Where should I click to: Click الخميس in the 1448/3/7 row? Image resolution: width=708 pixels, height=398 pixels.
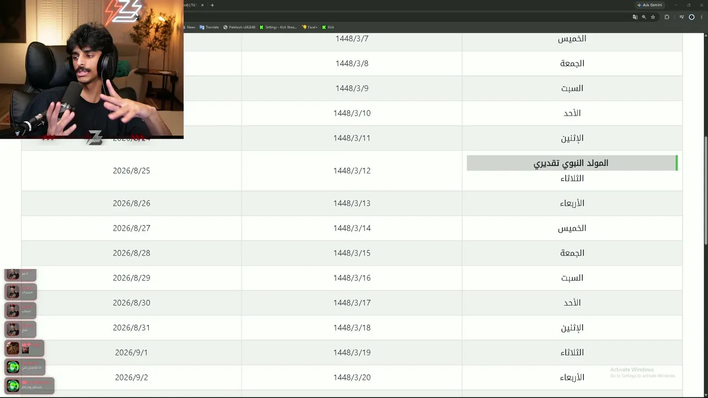pos(572,39)
